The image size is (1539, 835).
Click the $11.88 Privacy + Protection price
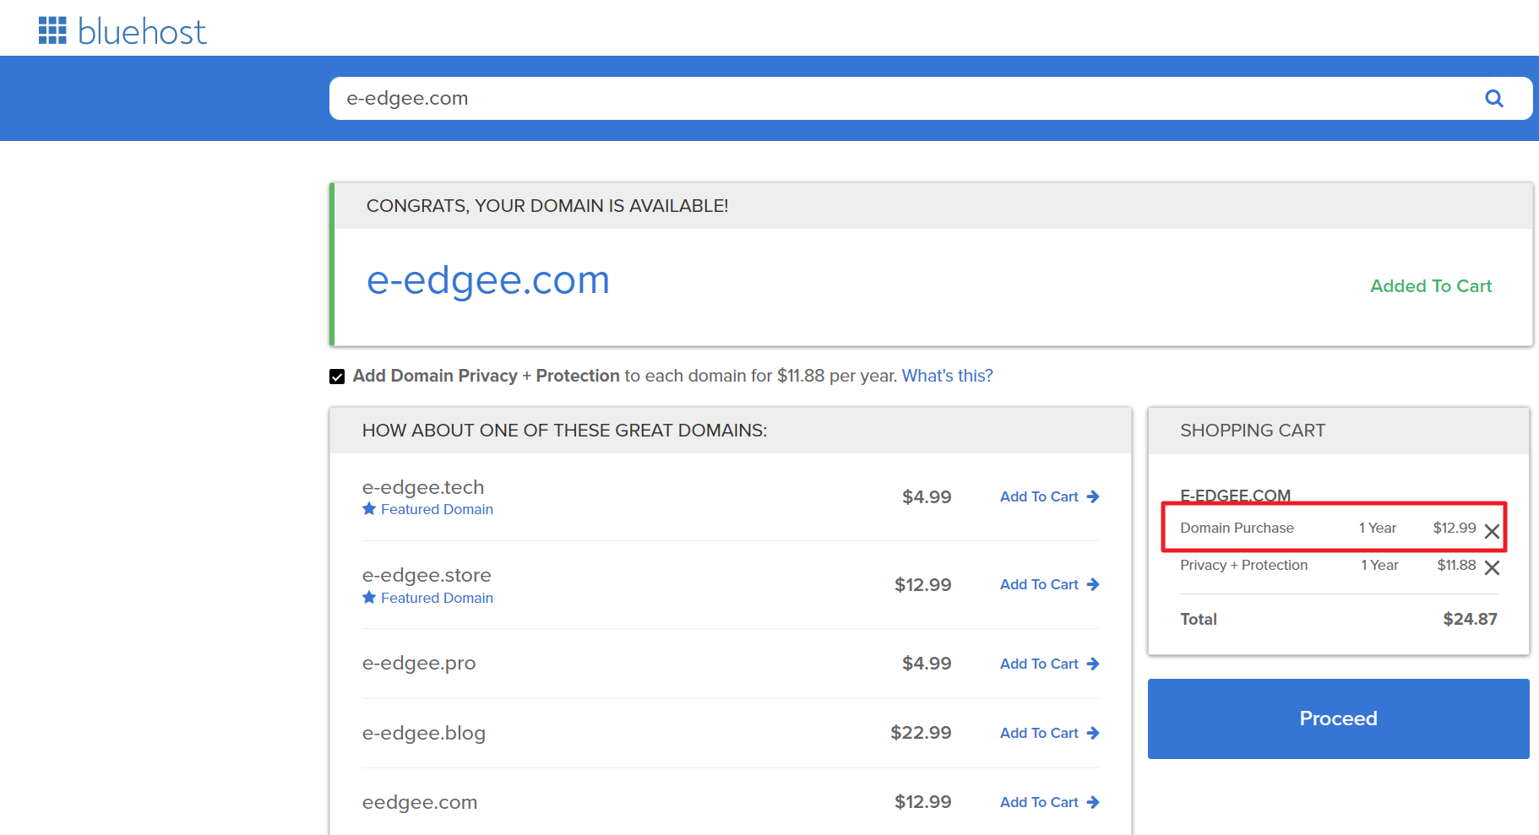coord(1456,565)
